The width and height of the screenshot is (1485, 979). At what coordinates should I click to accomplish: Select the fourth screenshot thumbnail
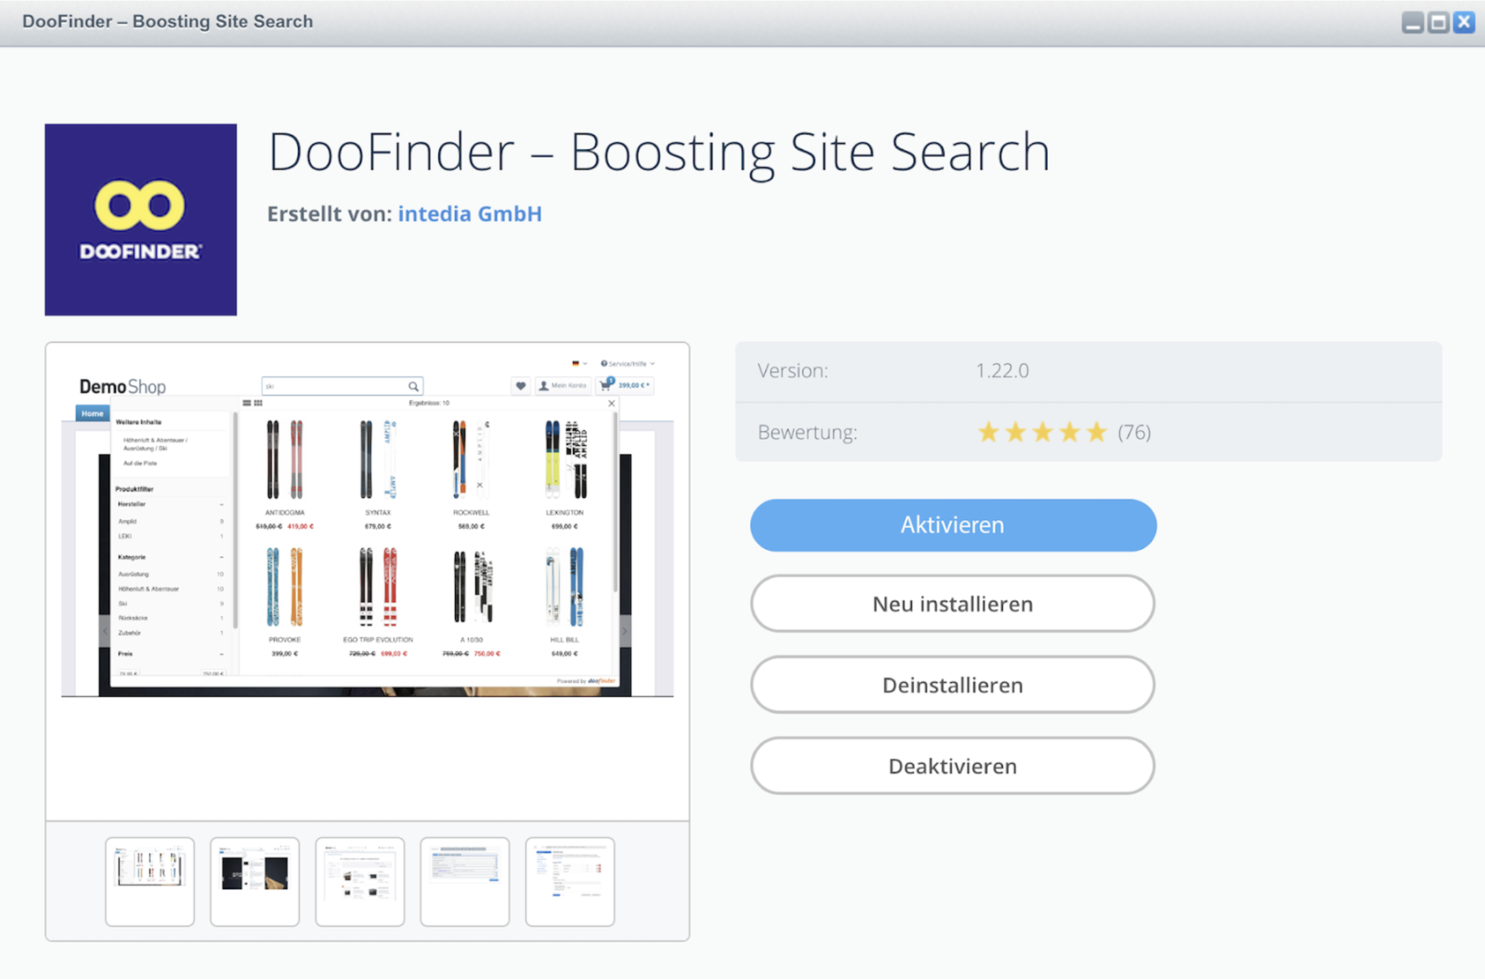coord(465,881)
